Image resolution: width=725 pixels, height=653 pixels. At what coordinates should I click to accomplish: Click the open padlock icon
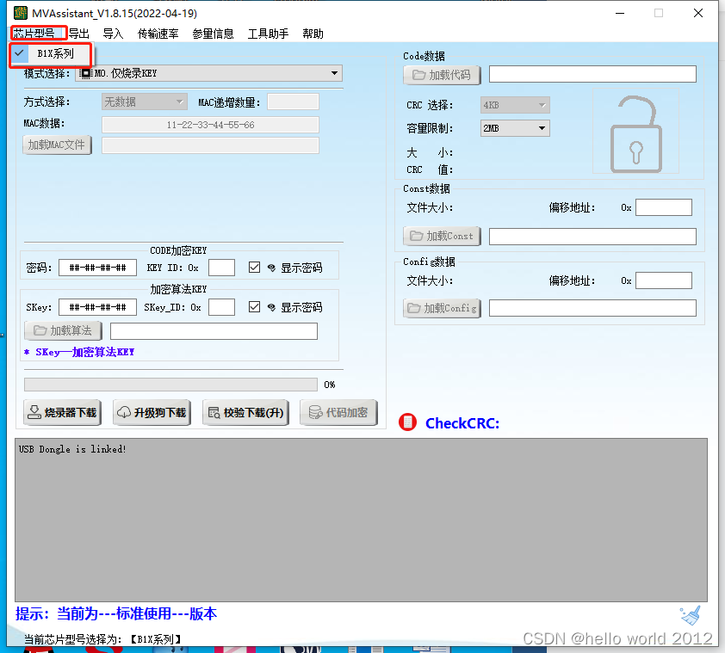[636, 134]
